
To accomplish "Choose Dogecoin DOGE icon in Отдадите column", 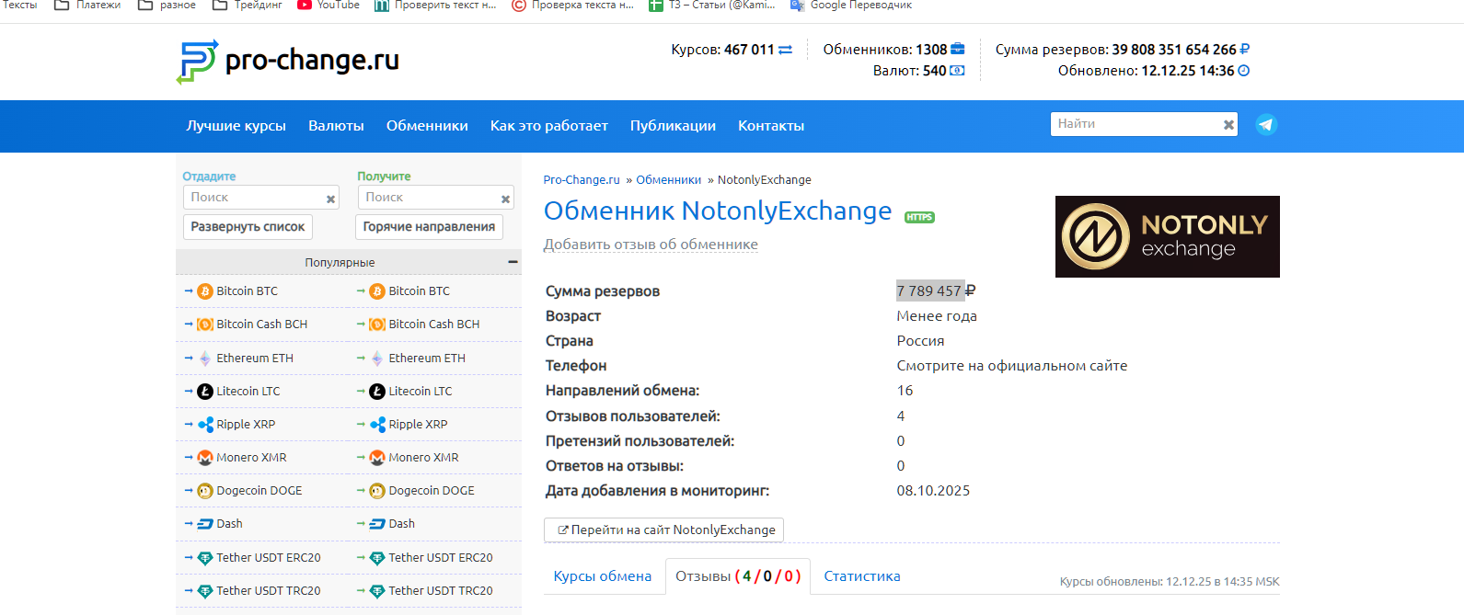I will [x=205, y=491].
